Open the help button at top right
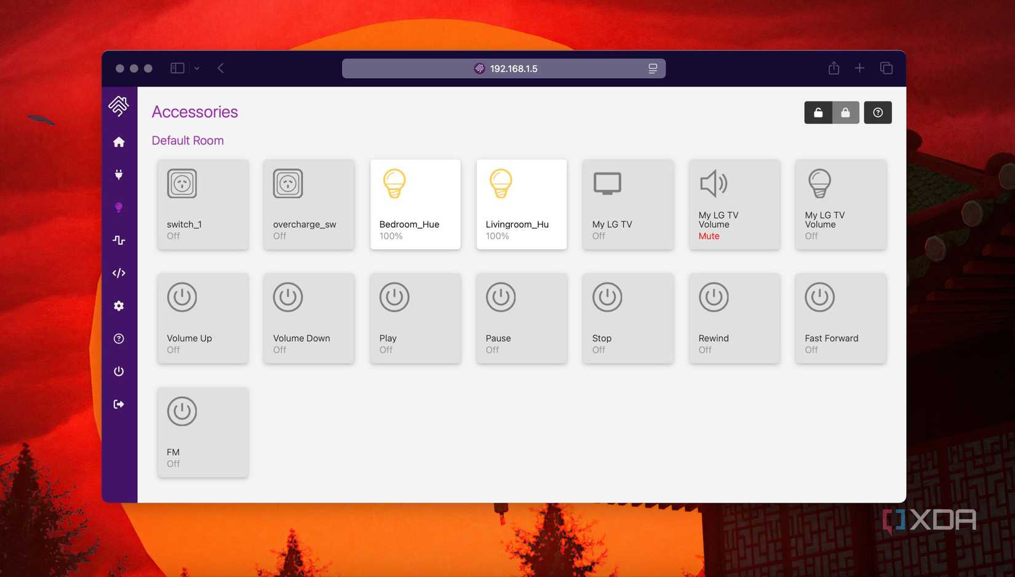Screen dimensions: 1015x577 (878, 113)
